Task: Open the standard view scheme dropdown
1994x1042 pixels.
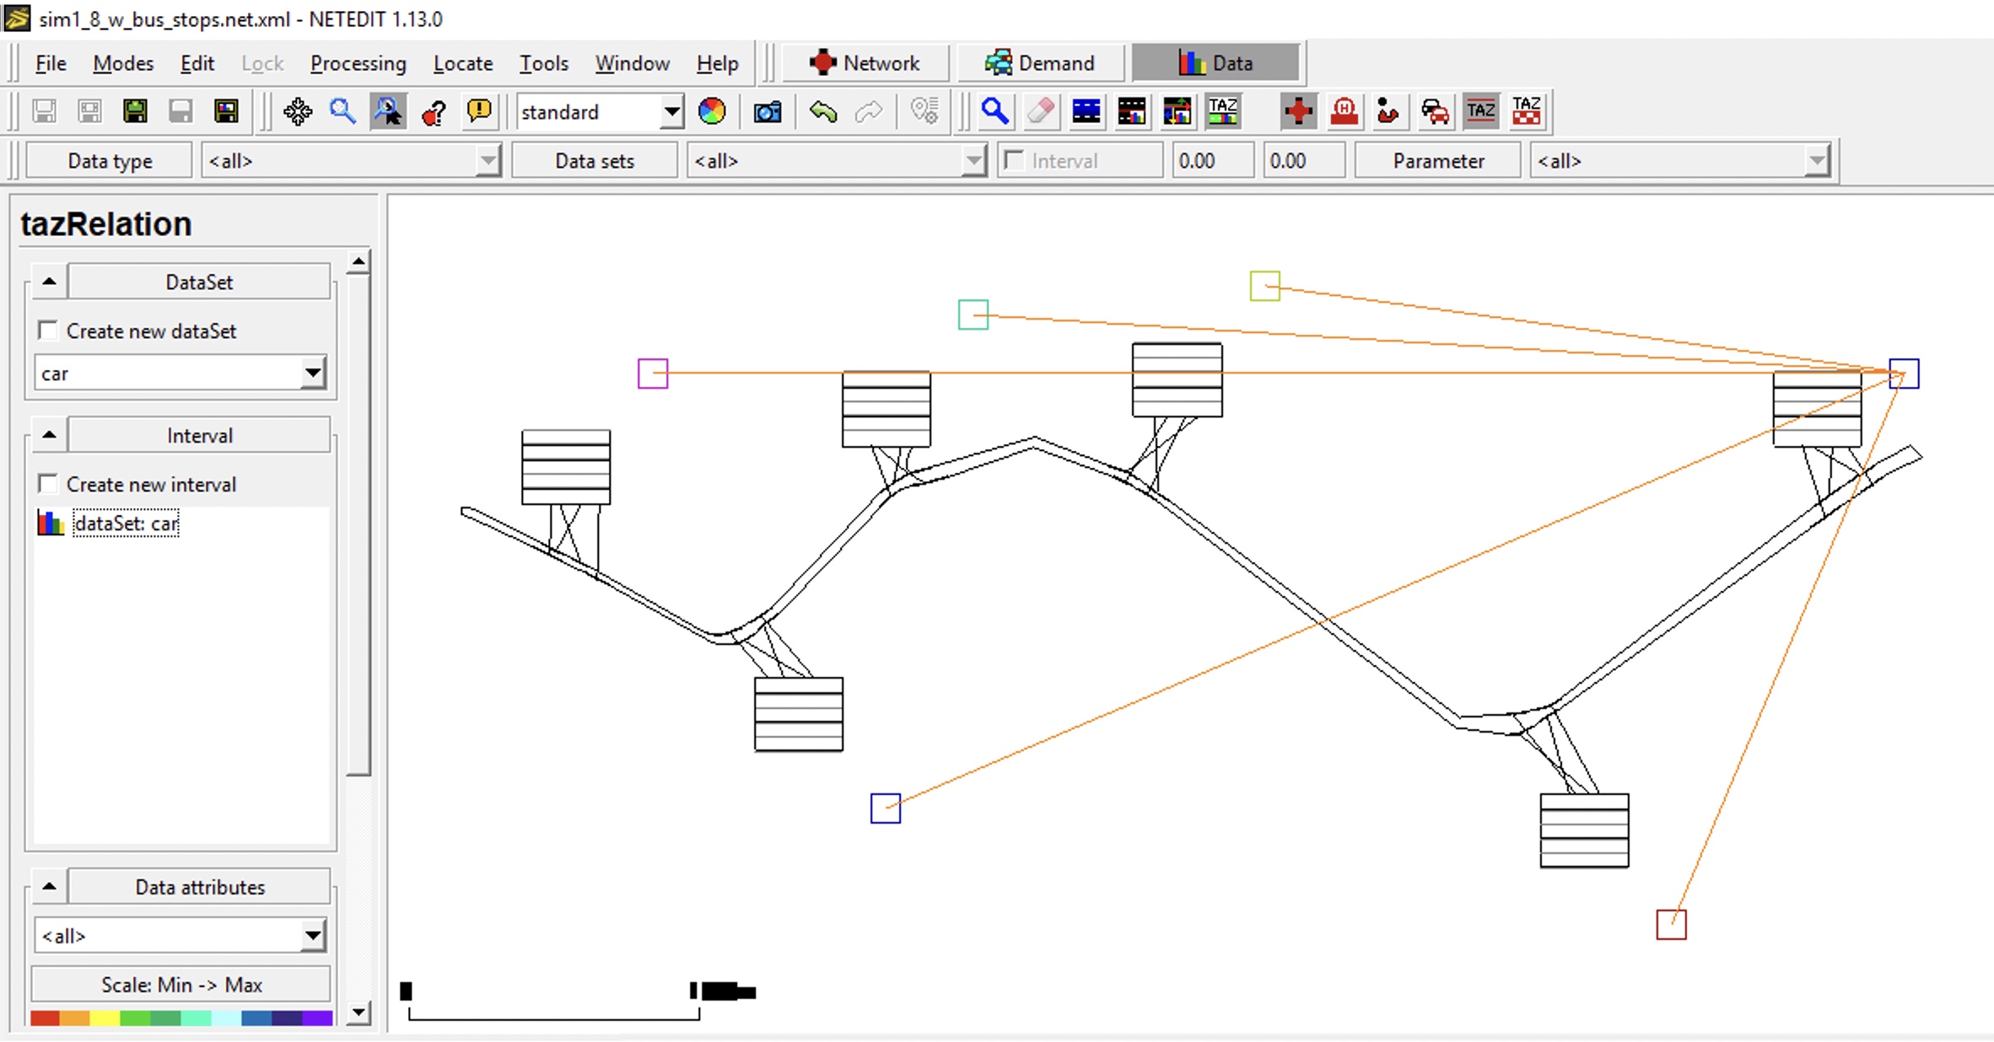Action: click(x=601, y=111)
